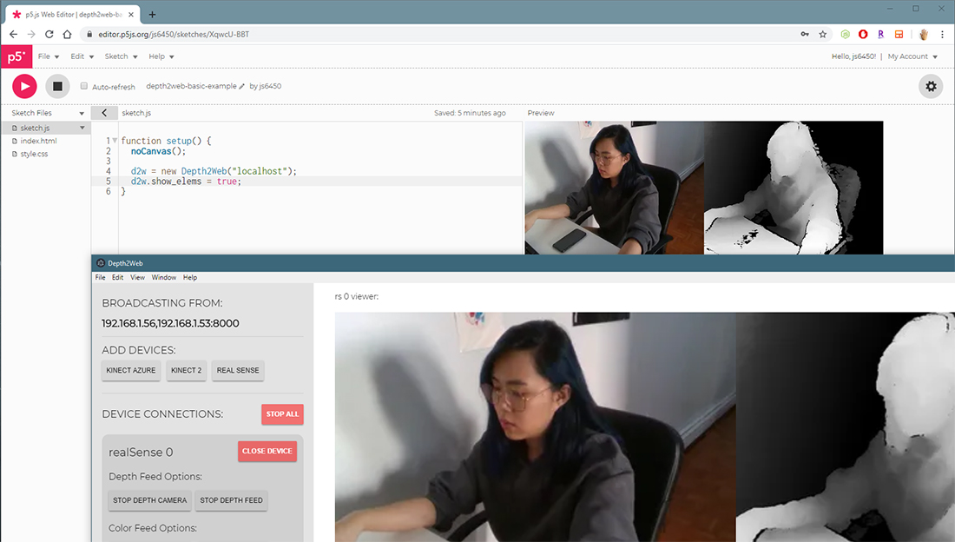Click the 'Saved: 5 minutes ago' status

(x=470, y=113)
